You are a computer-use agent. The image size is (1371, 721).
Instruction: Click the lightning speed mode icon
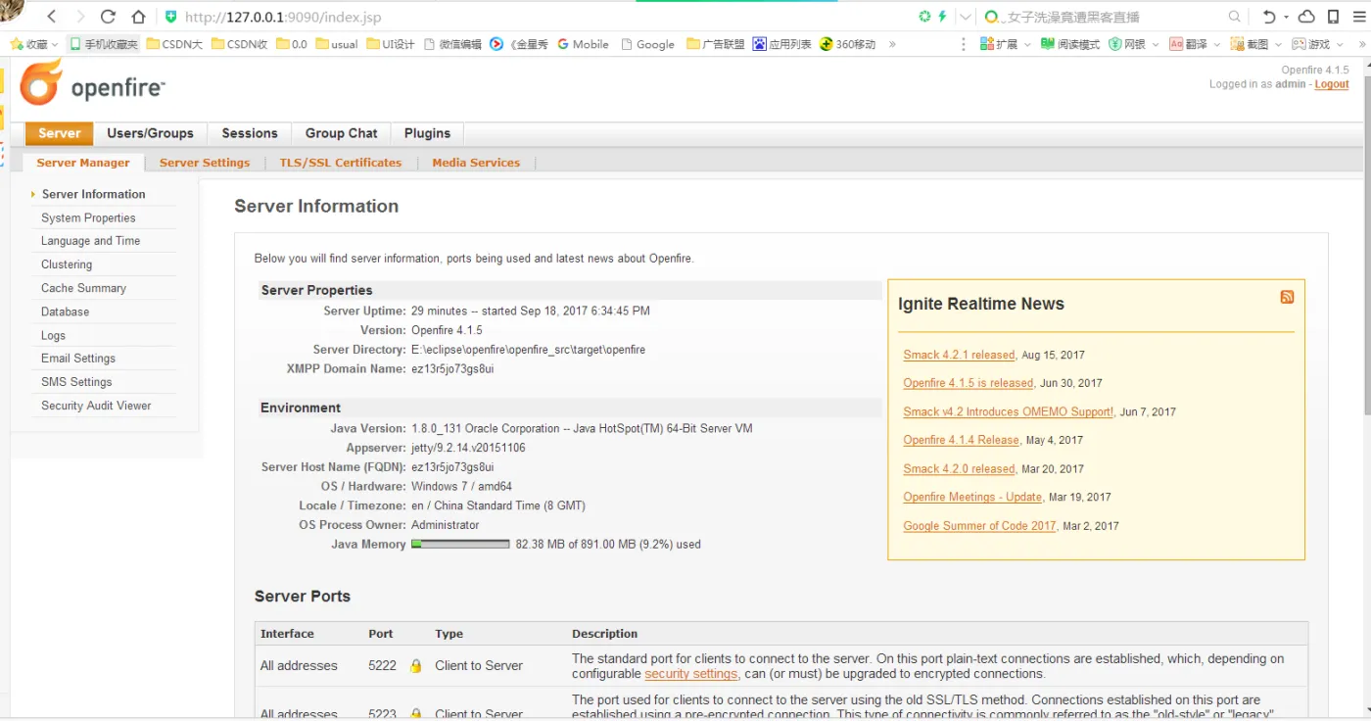[x=943, y=17]
